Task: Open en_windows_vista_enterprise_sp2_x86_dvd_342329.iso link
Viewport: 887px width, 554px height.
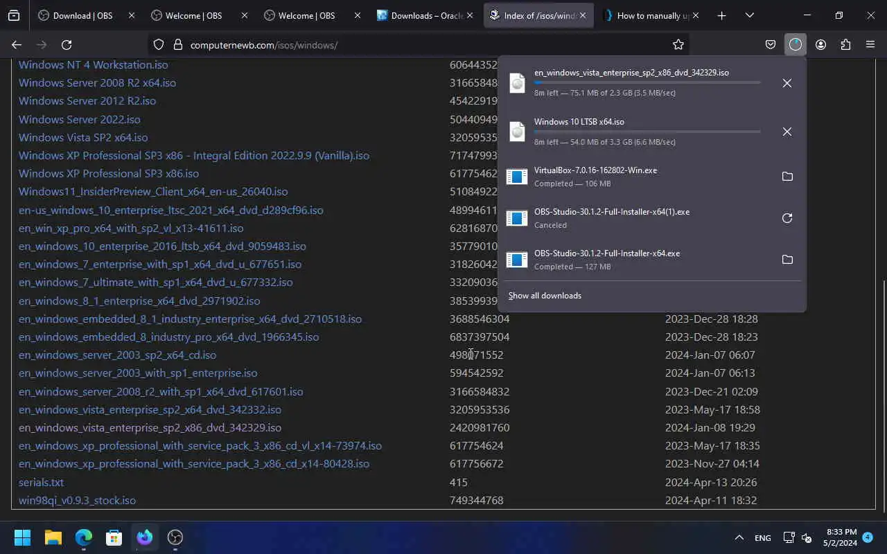Action: [150, 427]
